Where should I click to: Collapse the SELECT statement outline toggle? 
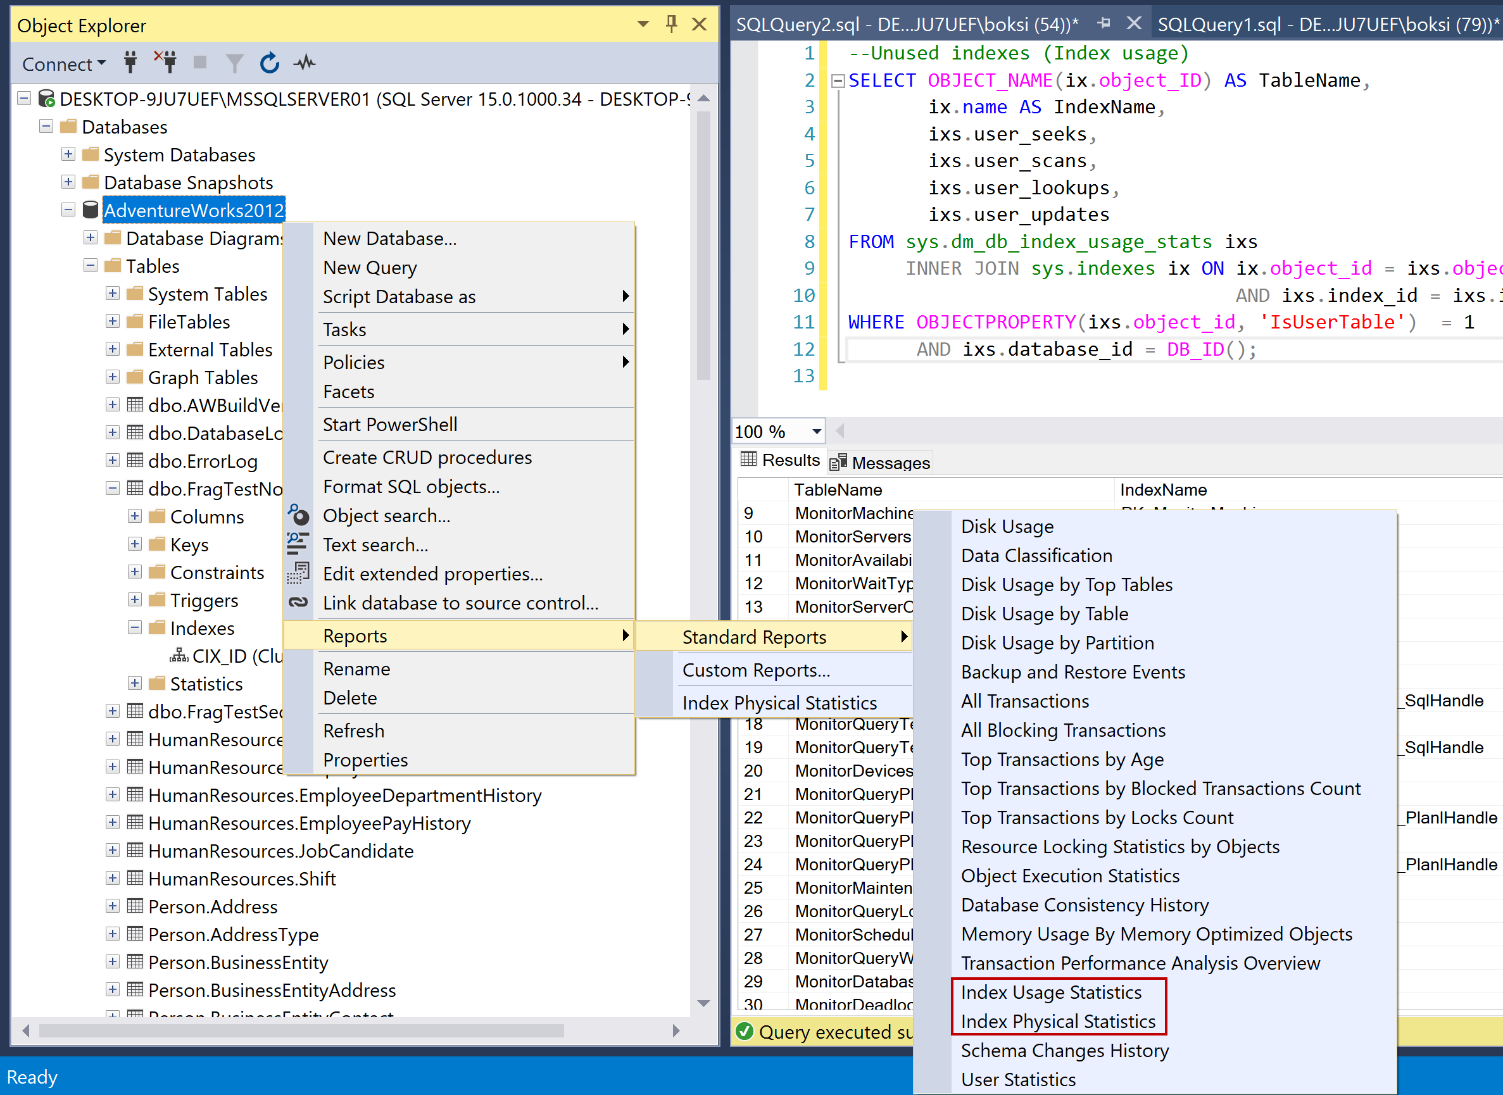pos(838,81)
